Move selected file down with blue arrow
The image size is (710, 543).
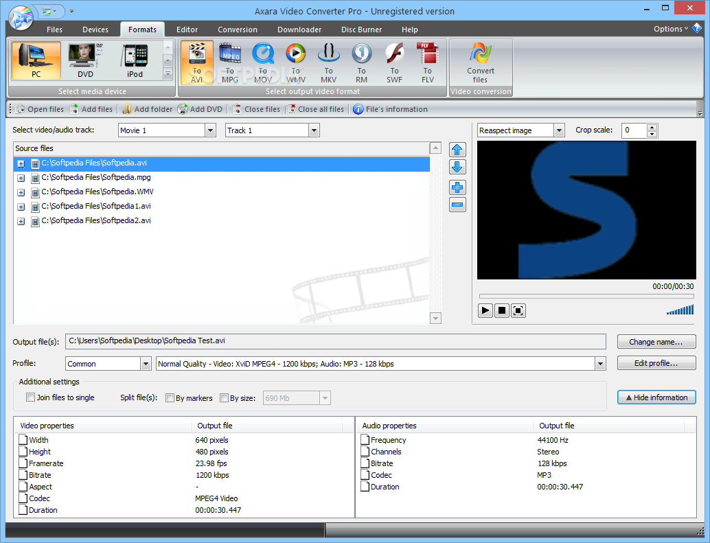tap(457, 167)
